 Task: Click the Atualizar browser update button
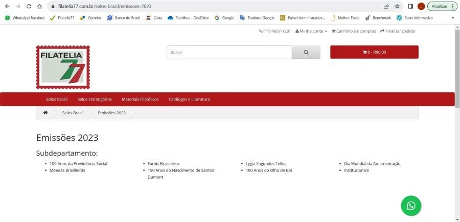(442, 6)
